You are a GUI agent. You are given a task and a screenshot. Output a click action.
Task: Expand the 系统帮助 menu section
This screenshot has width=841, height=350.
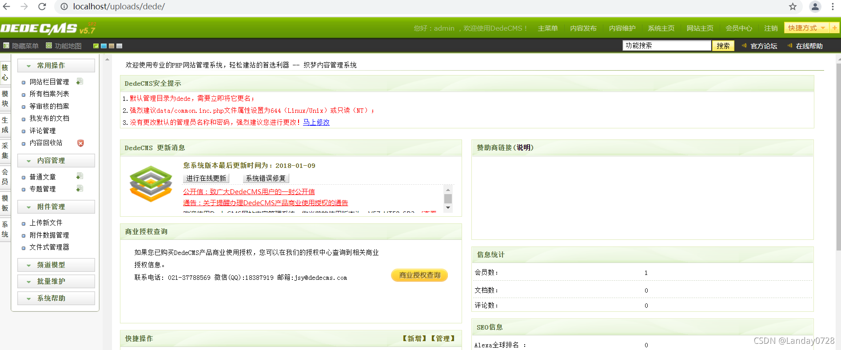click(x=56, y=298)
